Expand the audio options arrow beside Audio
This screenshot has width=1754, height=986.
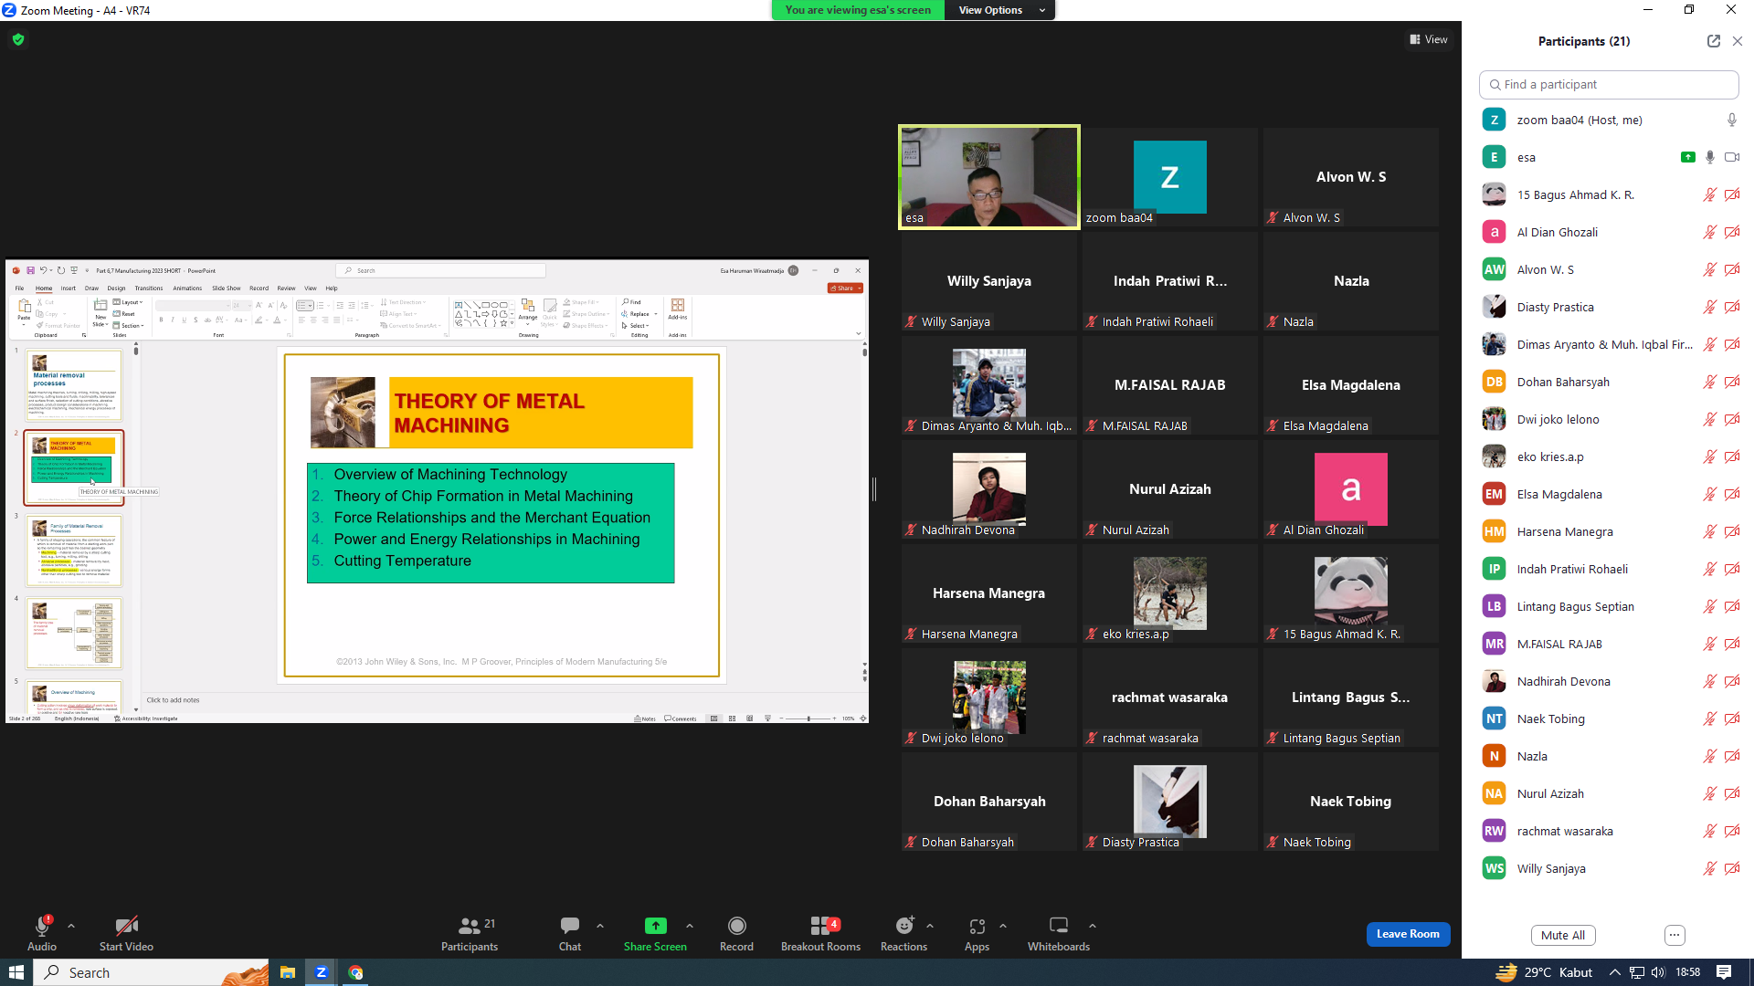(71, 926)
